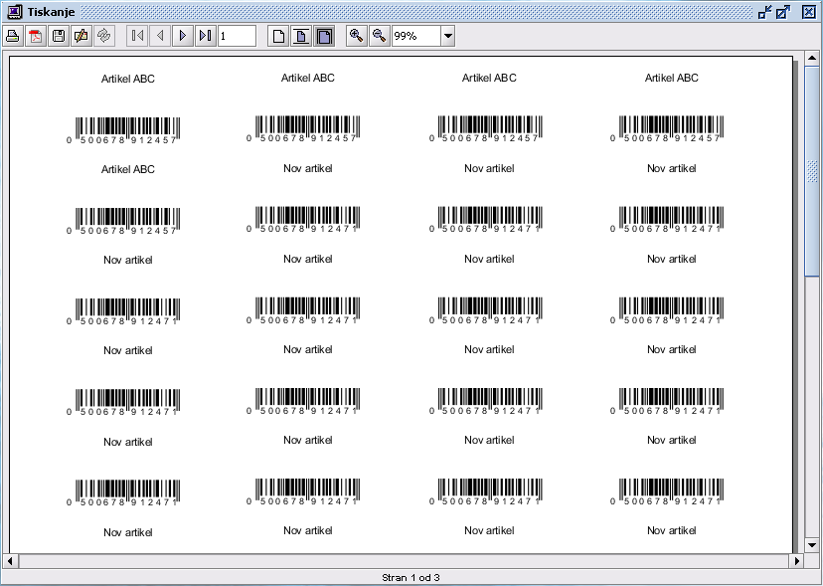The image size is (823, 586).
Task: Toggle fit page view
Action: 301,36
